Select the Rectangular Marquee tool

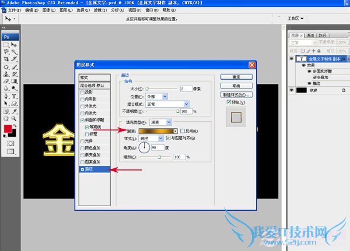coord(6,45)
